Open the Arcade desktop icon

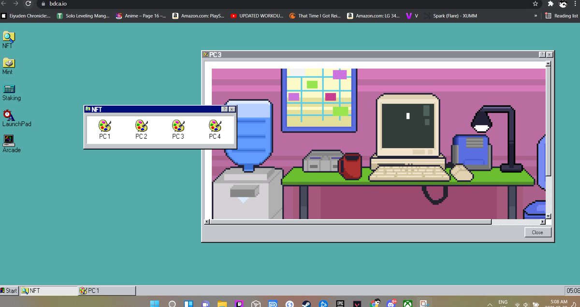pos(11,144)
